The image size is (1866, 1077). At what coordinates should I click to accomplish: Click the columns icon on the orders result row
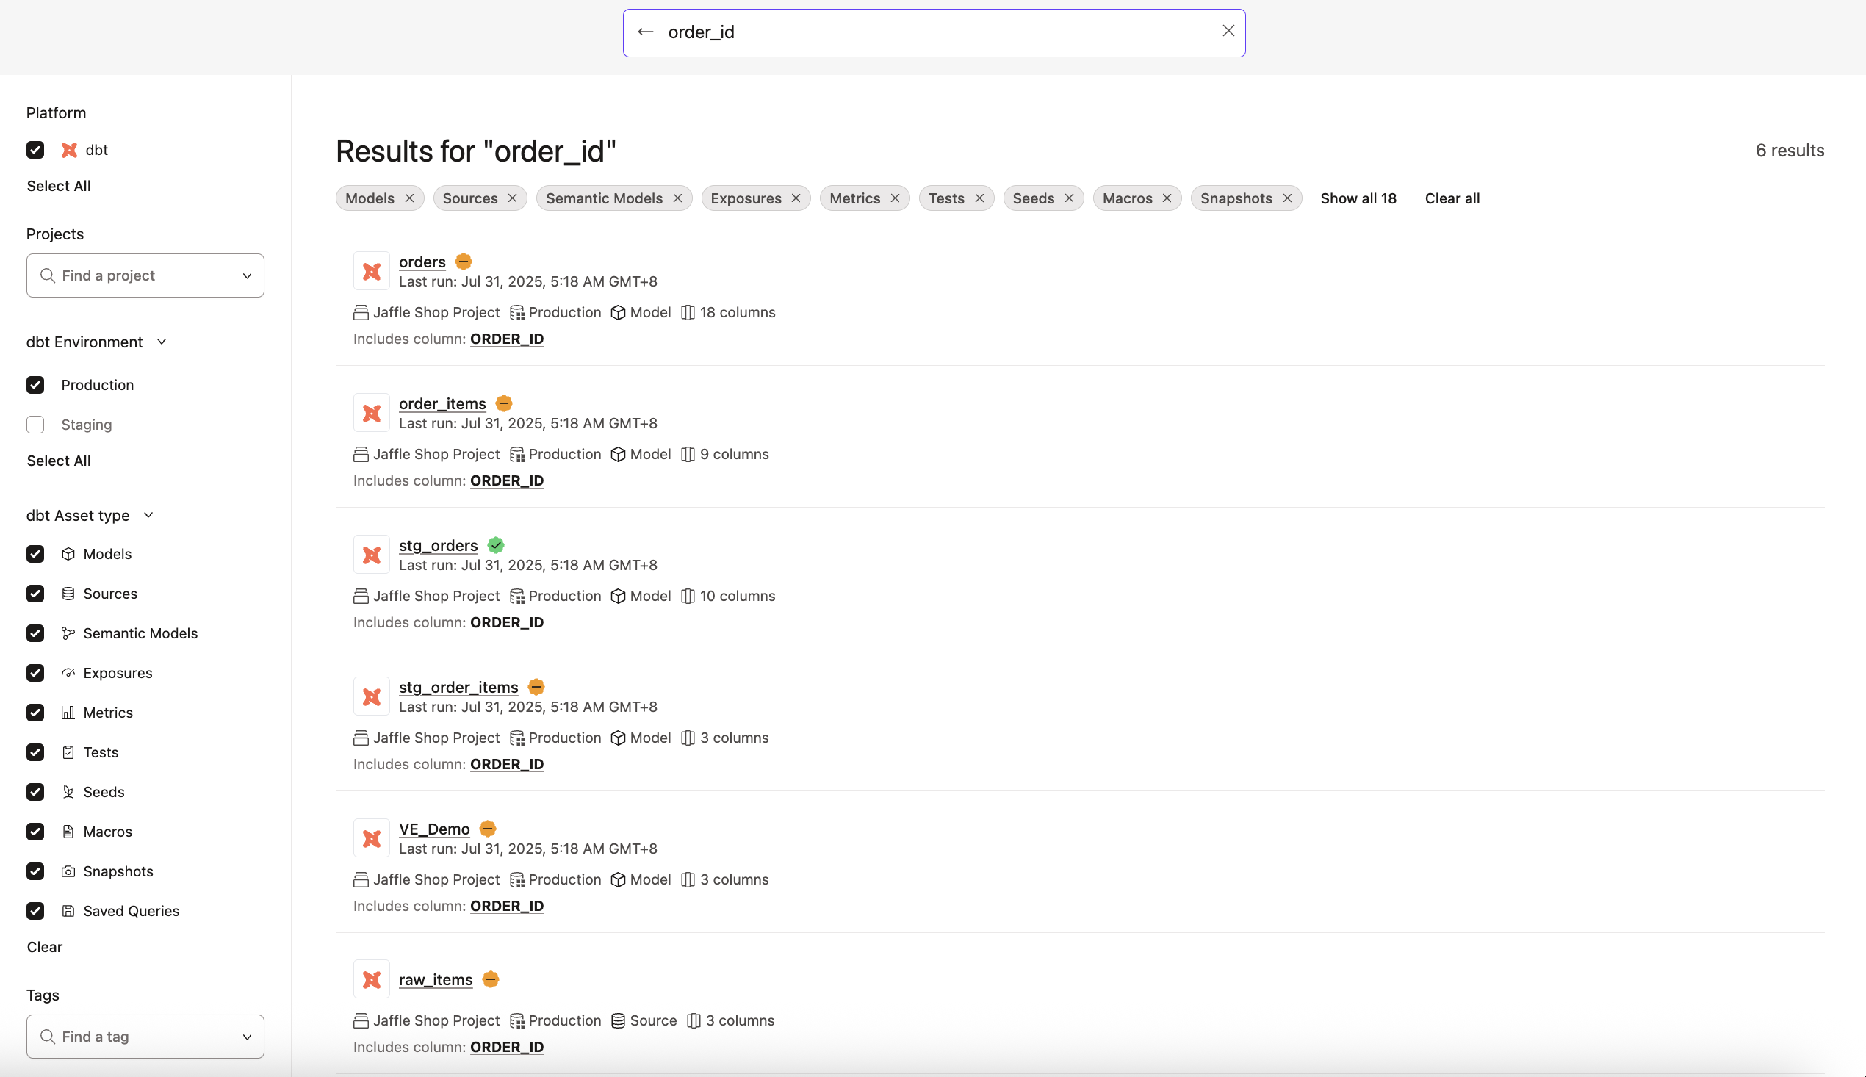688,312
